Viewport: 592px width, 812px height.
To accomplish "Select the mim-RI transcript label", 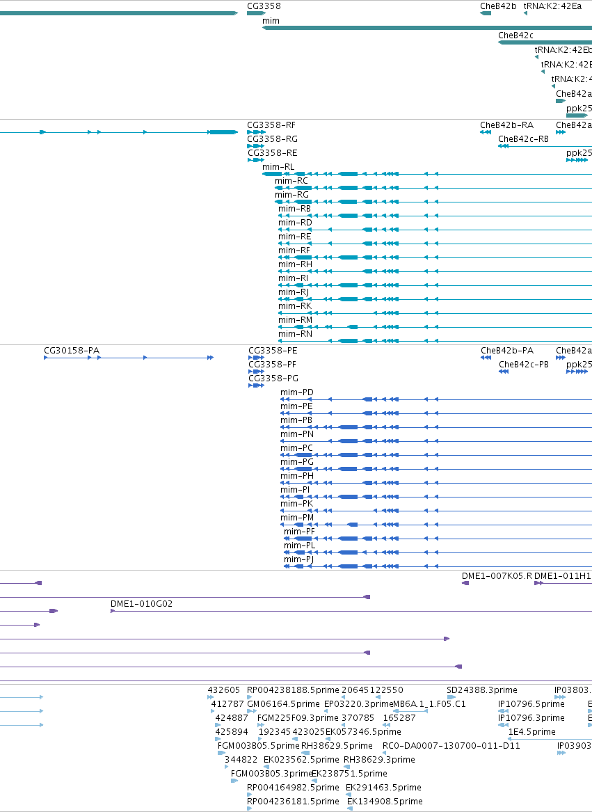I will click(x=293, y=278).
